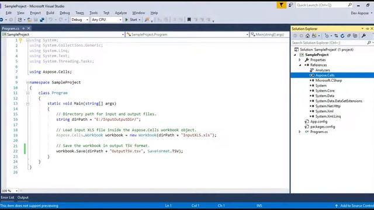Click the Add to Source Control arrow icon
The height and width of the screenshot is (210, 374).
pos(337,206)
